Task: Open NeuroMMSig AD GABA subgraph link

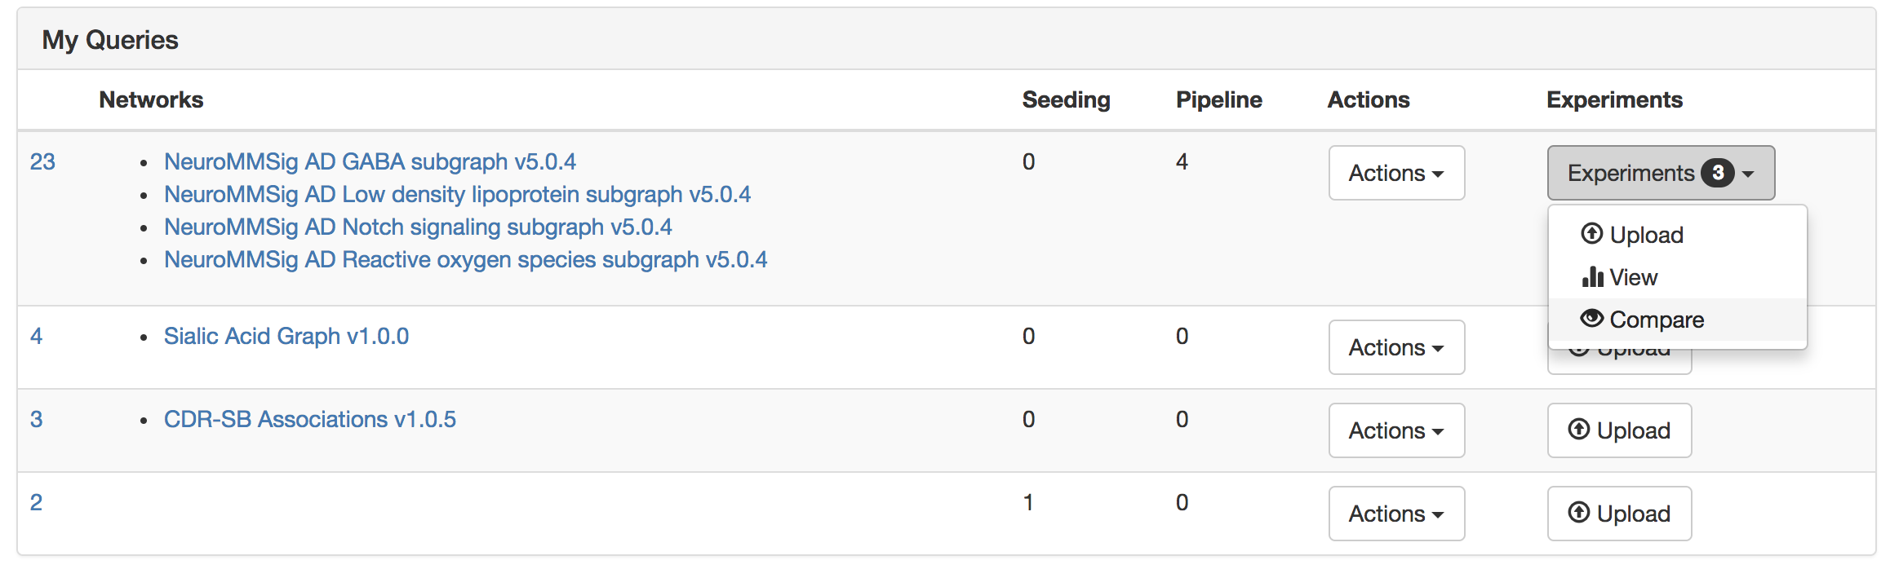Action: point(370,161)
